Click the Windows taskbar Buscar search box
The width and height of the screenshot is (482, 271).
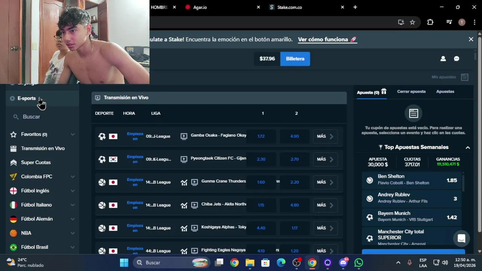coord(172,263)
